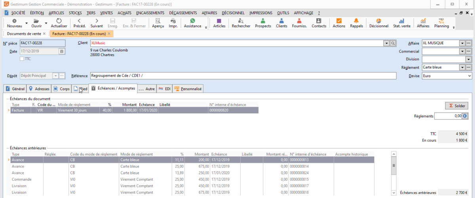
Task: Open the Rappels bell icon
Action: 356,21
